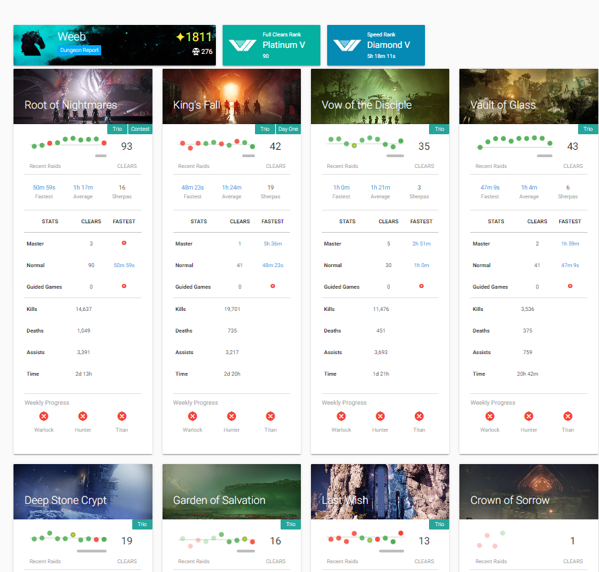The image size is (599, 572).
Task: Click the Vault of Glass recent raids scrollbar
Action: click(544, 156)
